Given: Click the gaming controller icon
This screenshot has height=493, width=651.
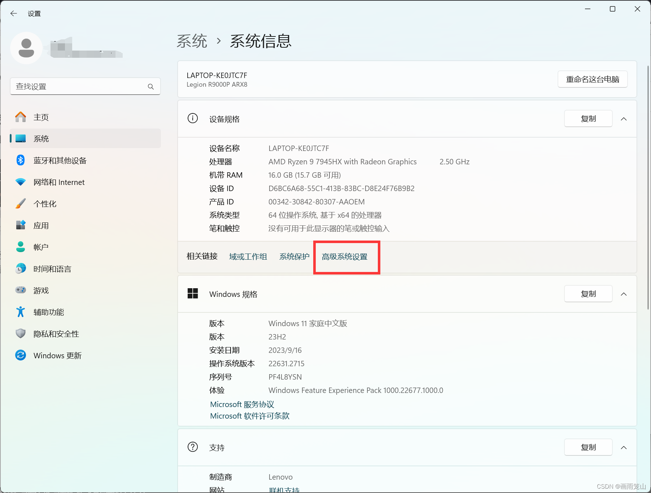Looking at the screenshot, I should click(x=21, y=290).
